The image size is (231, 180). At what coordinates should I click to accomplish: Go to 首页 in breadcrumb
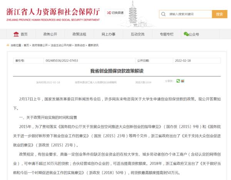26,45
